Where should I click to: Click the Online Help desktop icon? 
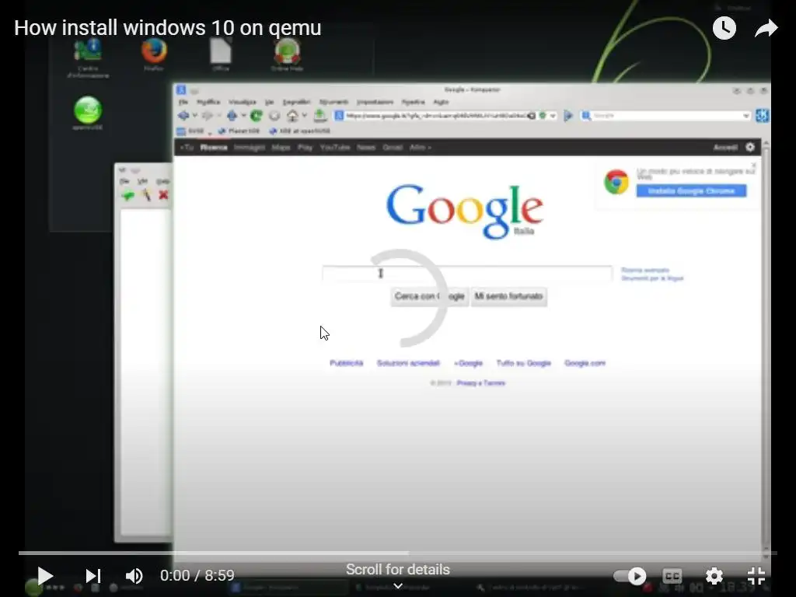[288, 54]
